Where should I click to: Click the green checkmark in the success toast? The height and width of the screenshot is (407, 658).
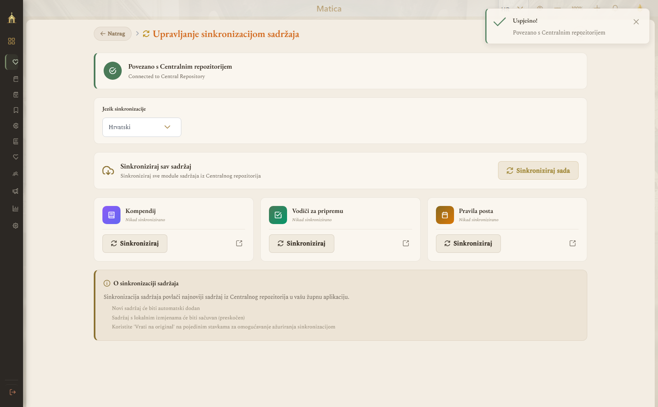[x=500, y=21]
